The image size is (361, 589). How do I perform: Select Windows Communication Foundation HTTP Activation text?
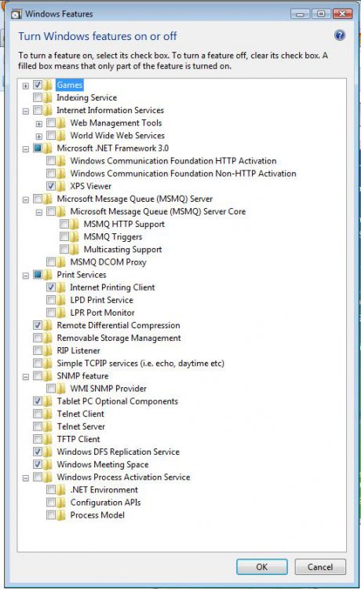point(173,161)
